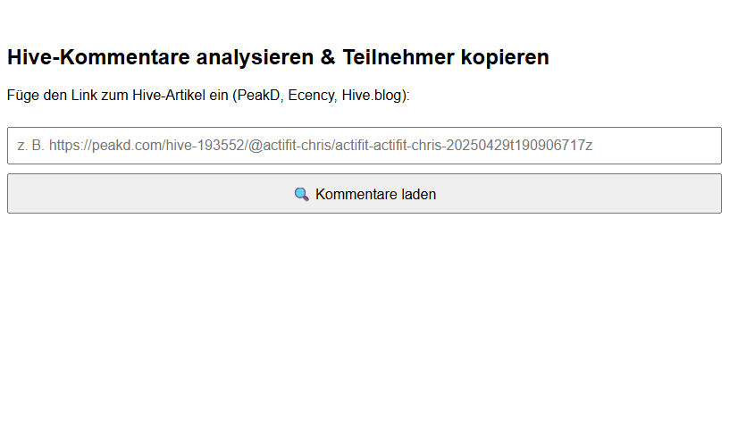Viewport: 738px width, 445px height.
Task: Click the ampersand symbol in the heading
Action: pos(328,57)
